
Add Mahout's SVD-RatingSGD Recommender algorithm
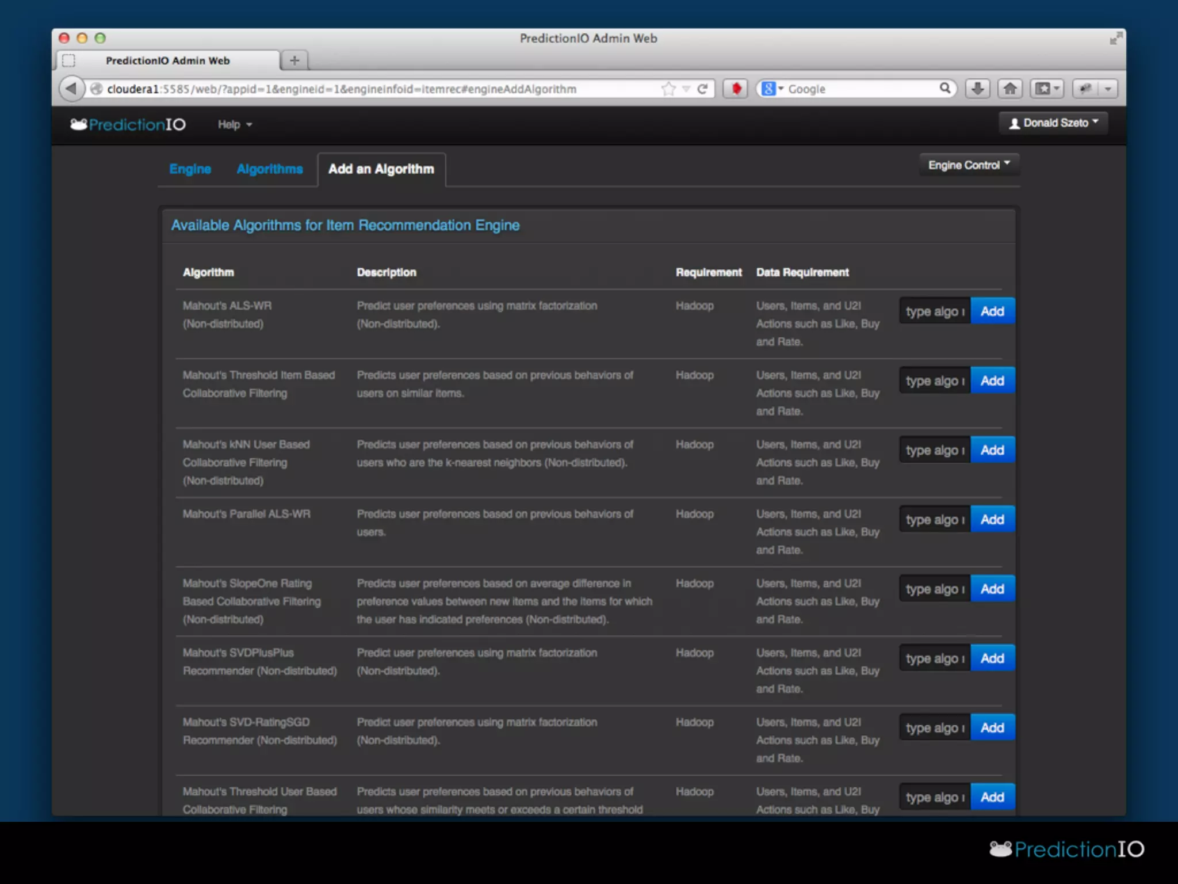992,727
